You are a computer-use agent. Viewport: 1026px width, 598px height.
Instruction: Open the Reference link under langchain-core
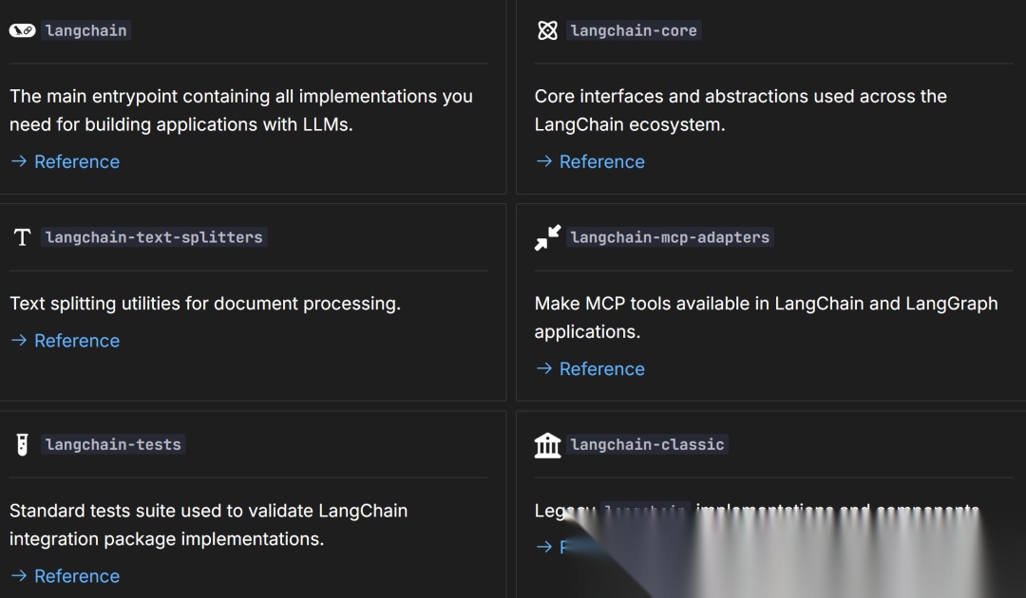point(601,161)
